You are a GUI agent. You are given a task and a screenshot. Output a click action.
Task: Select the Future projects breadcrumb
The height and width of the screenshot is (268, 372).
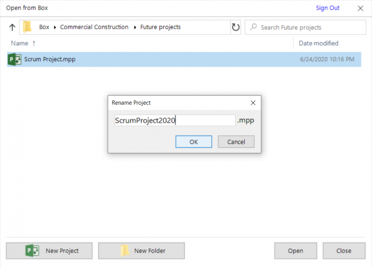click(160, 27)
